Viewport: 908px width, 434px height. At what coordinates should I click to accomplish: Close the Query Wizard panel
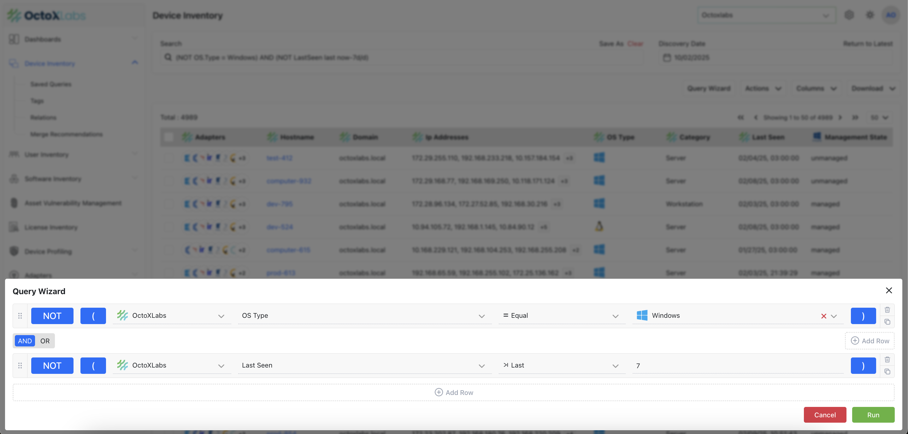(889, 290)
